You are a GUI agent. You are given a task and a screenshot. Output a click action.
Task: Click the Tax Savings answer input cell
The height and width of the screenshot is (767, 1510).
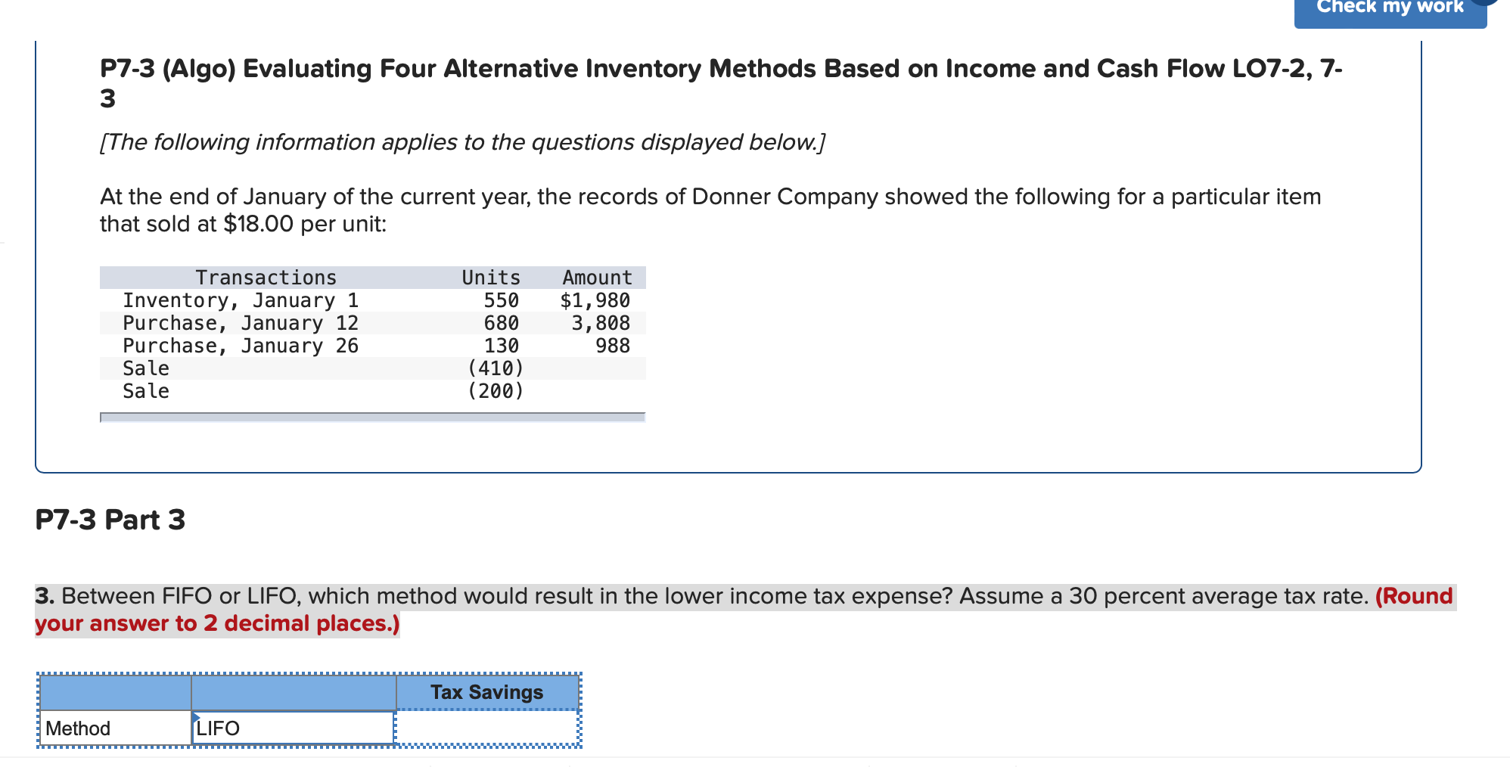pos(486,728)
